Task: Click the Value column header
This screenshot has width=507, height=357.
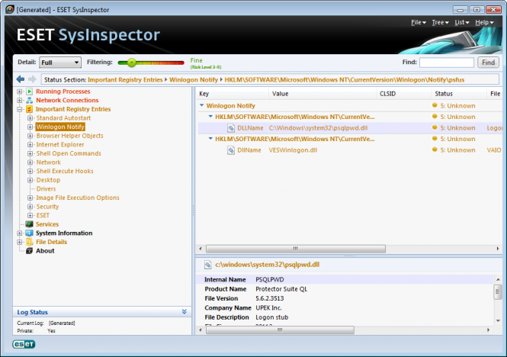Action: [x=322, y=94]
